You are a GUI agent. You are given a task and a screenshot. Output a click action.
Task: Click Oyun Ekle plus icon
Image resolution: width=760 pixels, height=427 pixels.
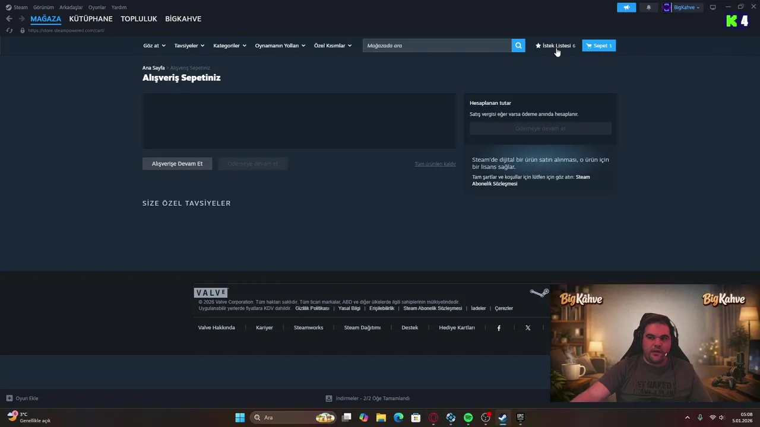(x=9, y=399)
